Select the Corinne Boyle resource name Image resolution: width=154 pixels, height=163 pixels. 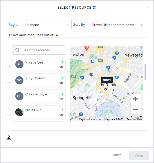36,94
